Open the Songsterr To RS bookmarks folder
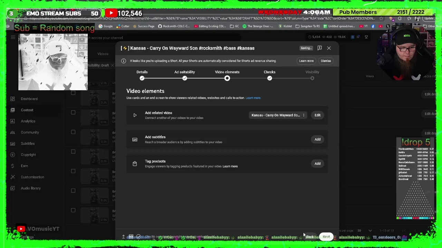 (x=307, y=26)
